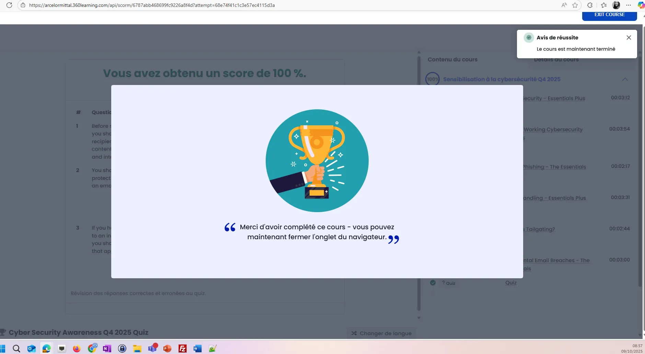The height and width of the screenshot is (354, 645).
Task: Click the Changer de langue button
Action: pyautogui.click(x=381, y=333)
